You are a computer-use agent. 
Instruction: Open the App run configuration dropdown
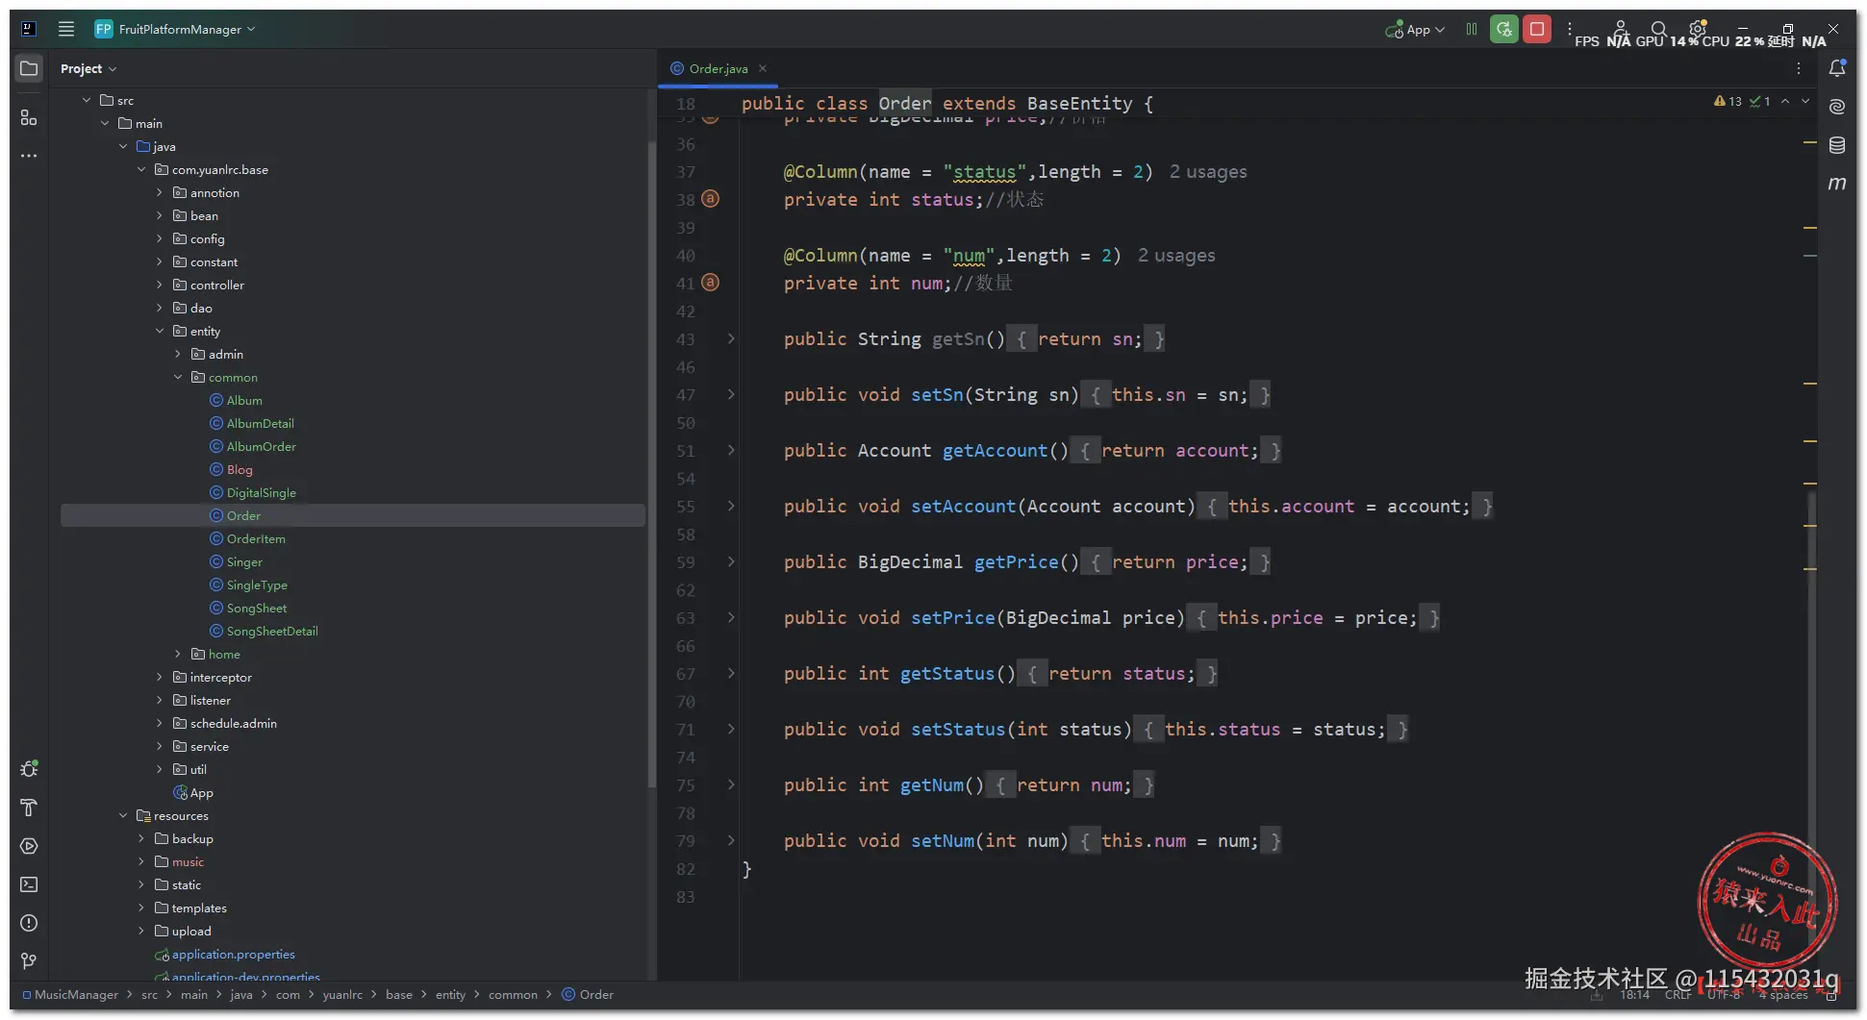(1415, 30)
